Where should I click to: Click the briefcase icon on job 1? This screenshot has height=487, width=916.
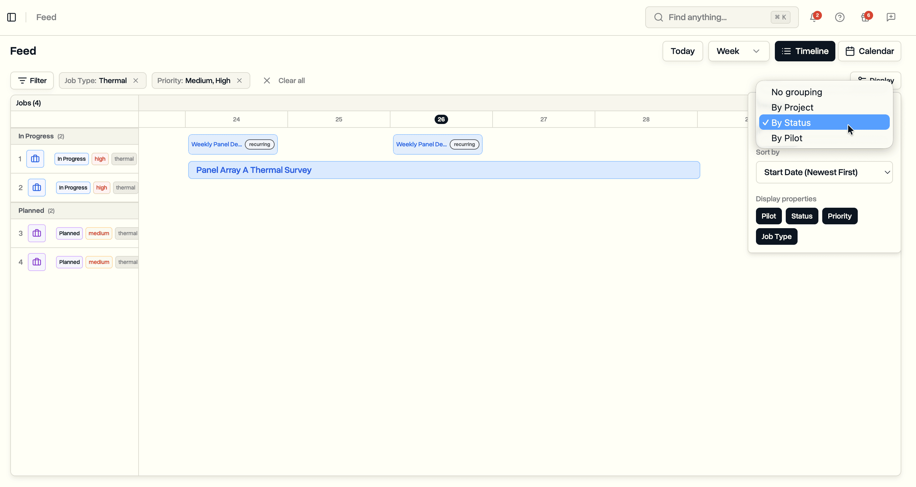[x=35, y=159]
